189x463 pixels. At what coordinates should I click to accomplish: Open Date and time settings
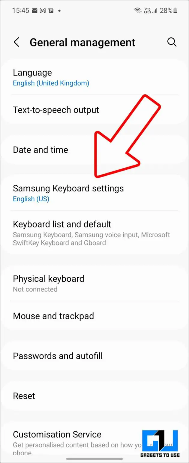[x=40, y=150]
